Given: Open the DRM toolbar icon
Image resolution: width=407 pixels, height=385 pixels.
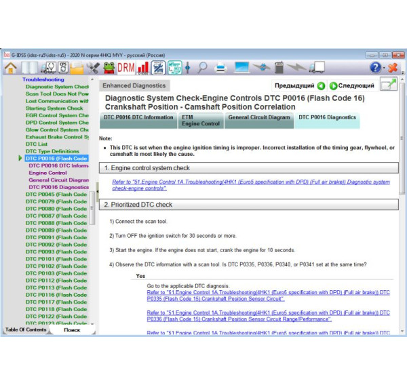Looking at the screenshot, I should click(x=125, y=68).
